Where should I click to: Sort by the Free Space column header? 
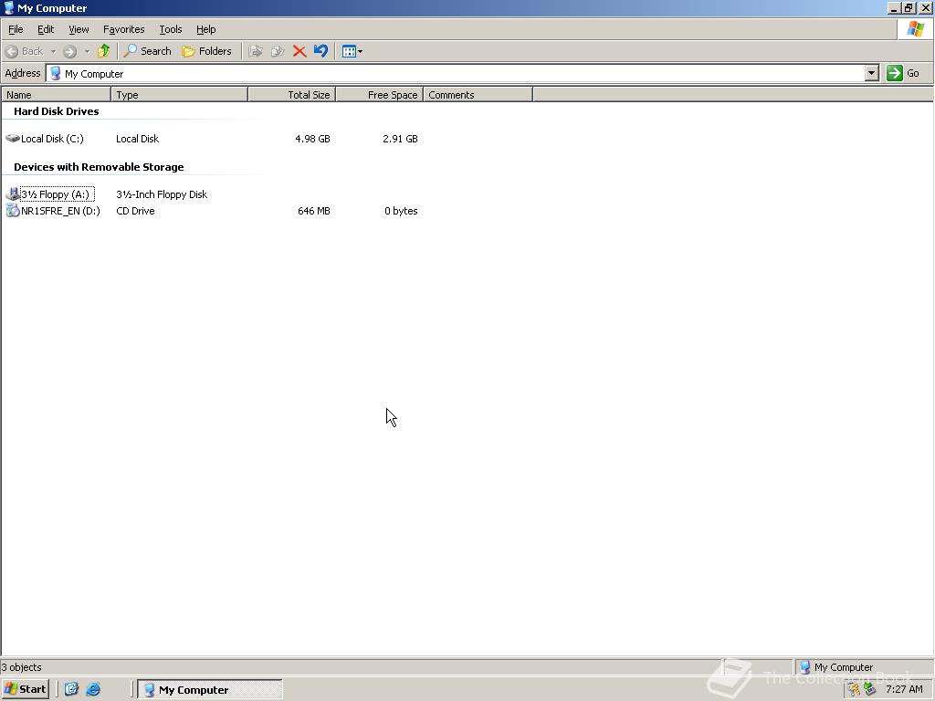click(379, 95)
